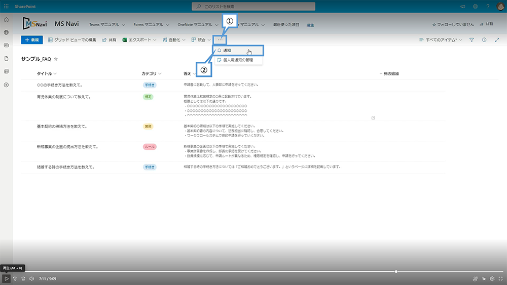
Task: Open the 答え column header menu
Action: pyautogui.click(x=190, y=73)
